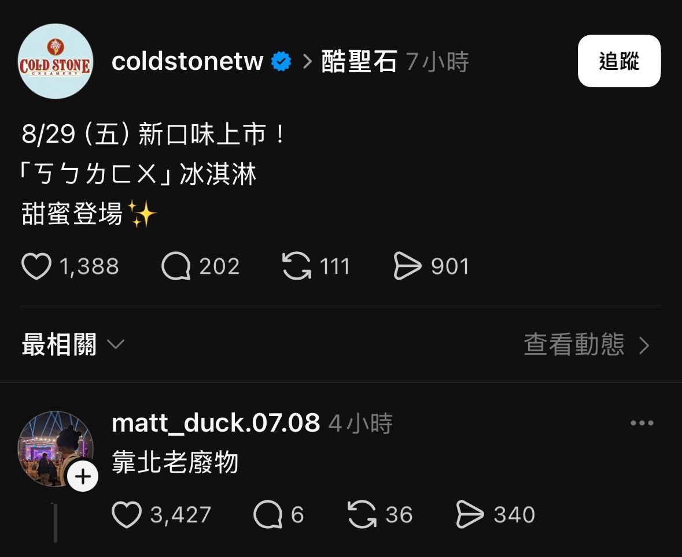Open matt_duck.07.08's profile name

(x=216, y=423)
